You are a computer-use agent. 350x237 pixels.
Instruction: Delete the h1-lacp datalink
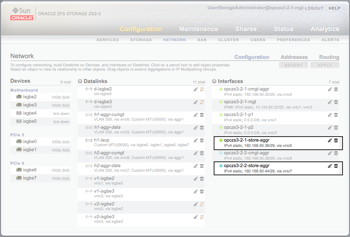[x=202, y=140]
